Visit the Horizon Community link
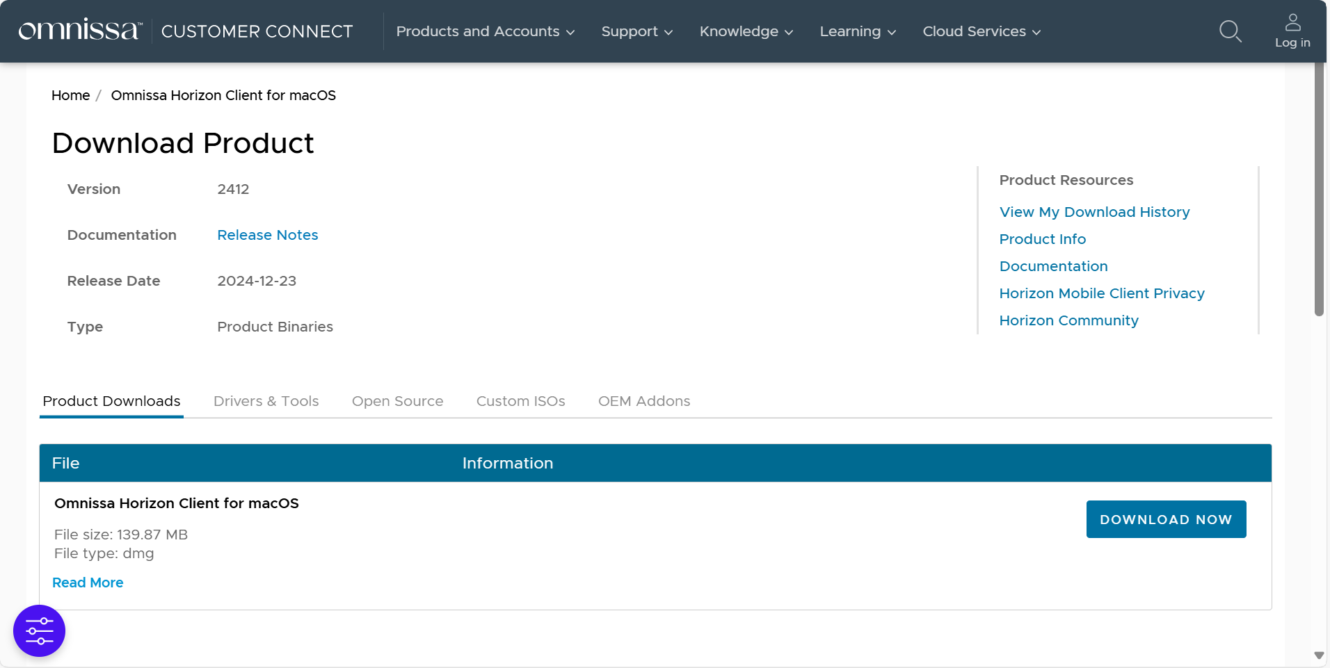This screenshot has height=668, width=1330. 1068,320
